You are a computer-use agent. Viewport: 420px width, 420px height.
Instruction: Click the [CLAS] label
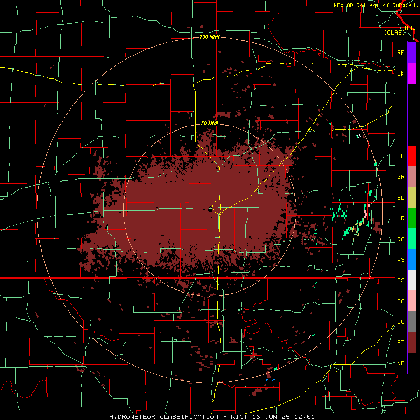(x=394, y=32)
